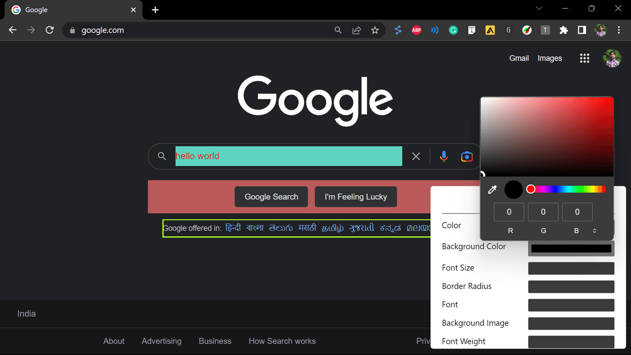
Task: Switch Google to Hindi language link
Action: (x=233, y=228)
